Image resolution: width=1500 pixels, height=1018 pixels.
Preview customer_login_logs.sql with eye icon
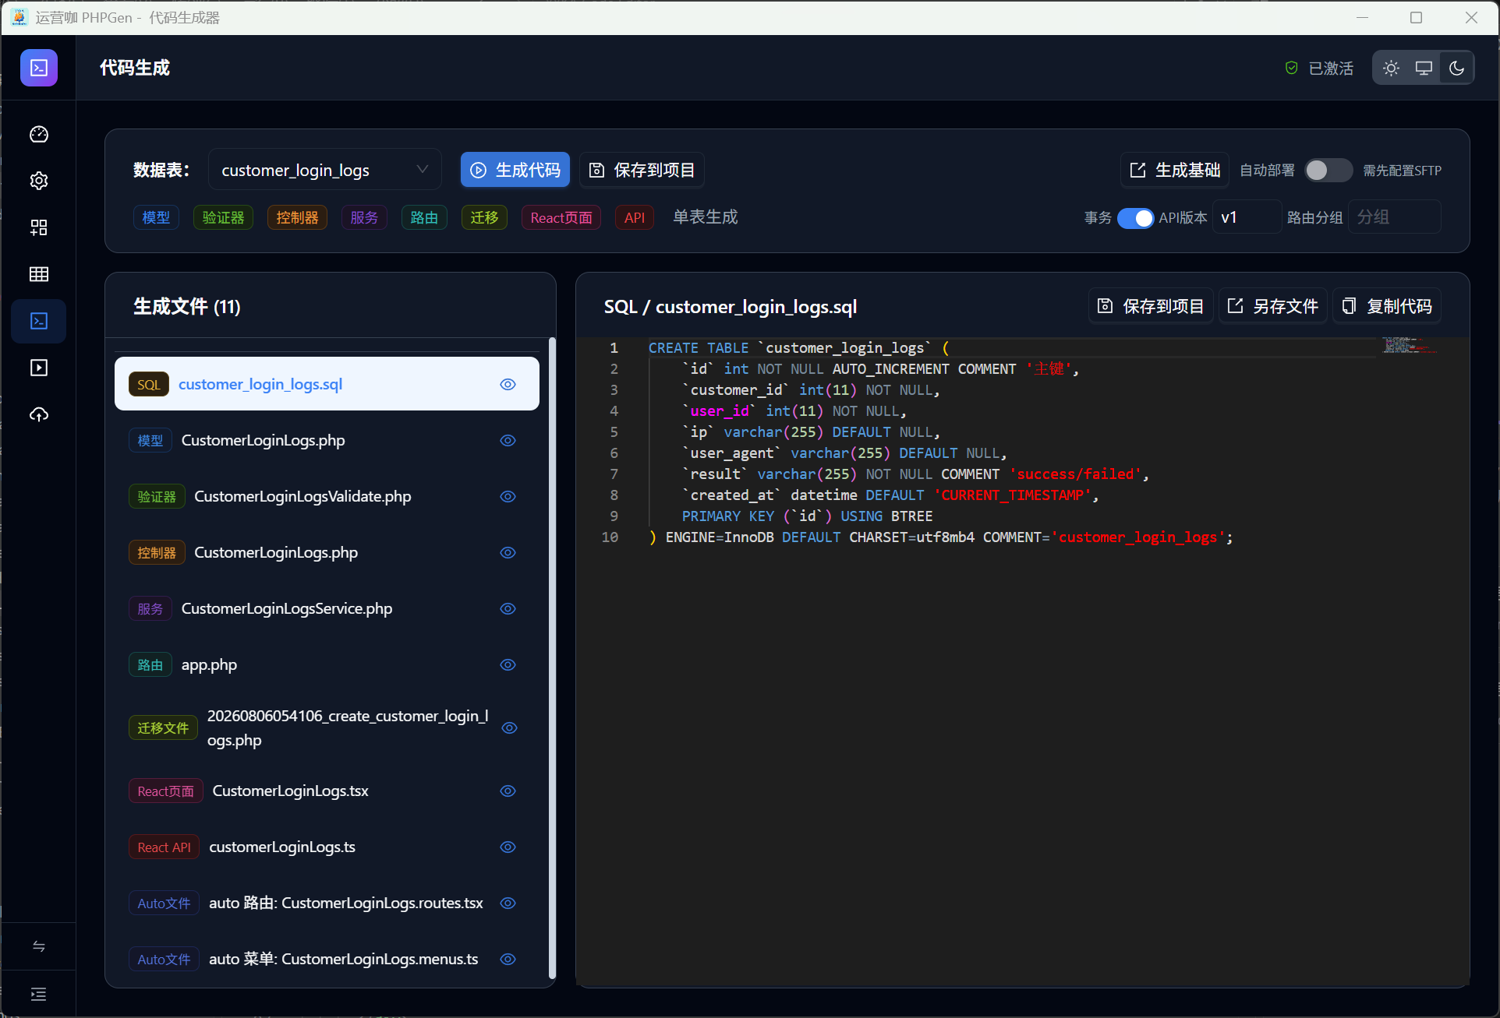pos(508,384)
